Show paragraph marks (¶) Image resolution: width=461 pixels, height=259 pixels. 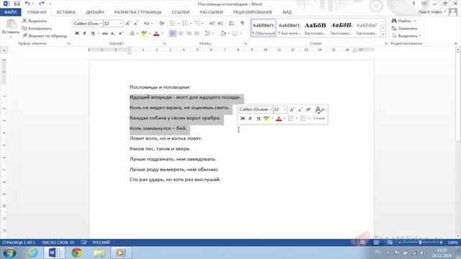click(x=243, y=24)
